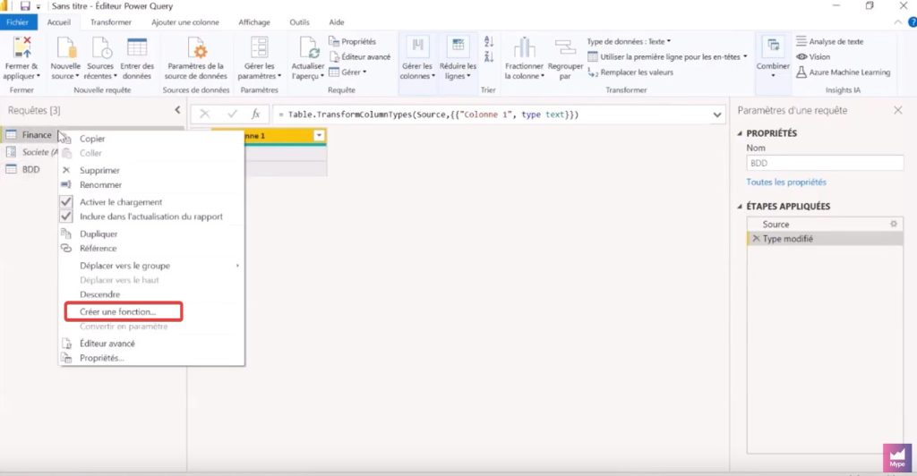Open the help question mark icon
Image resolution: width=917 pixels, height=476 pixels.
click(x=912, y=22)
